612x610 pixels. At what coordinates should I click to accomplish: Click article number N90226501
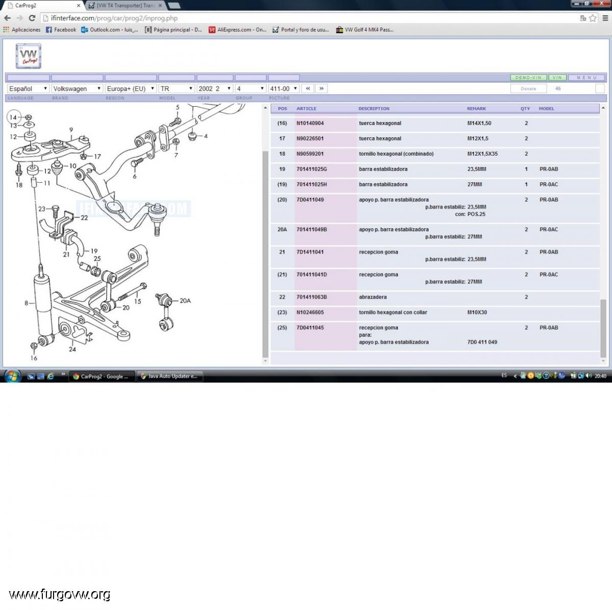pos(310,139)
